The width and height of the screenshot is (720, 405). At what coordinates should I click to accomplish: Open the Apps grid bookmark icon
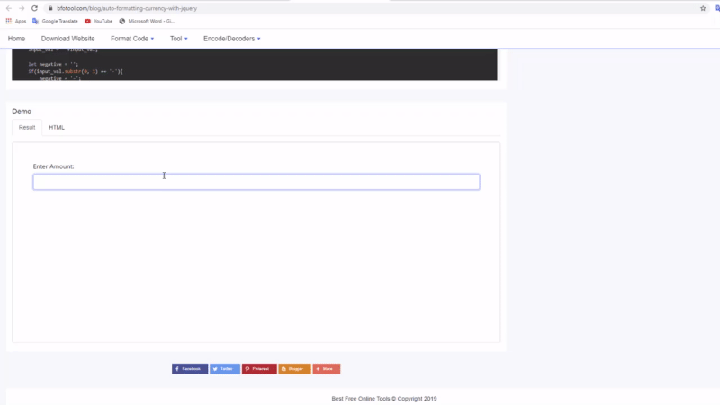9,21
